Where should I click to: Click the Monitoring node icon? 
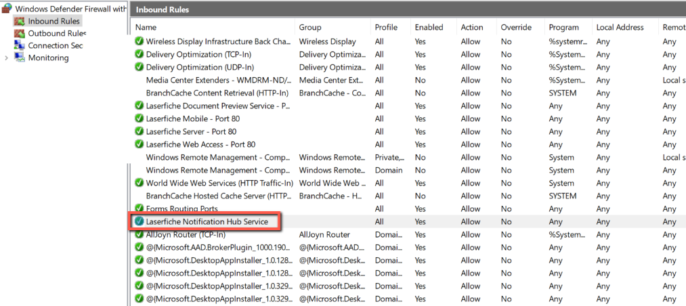(19, 58)
